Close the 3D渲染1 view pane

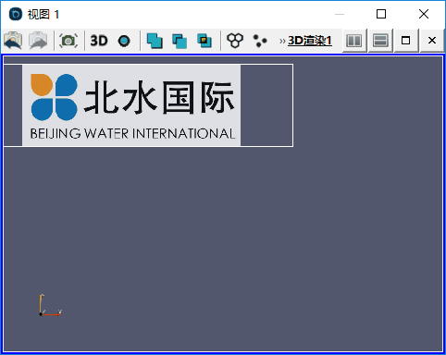432,41
